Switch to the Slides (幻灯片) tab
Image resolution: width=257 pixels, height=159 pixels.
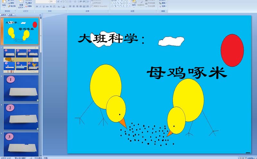[x=4, y=15]
